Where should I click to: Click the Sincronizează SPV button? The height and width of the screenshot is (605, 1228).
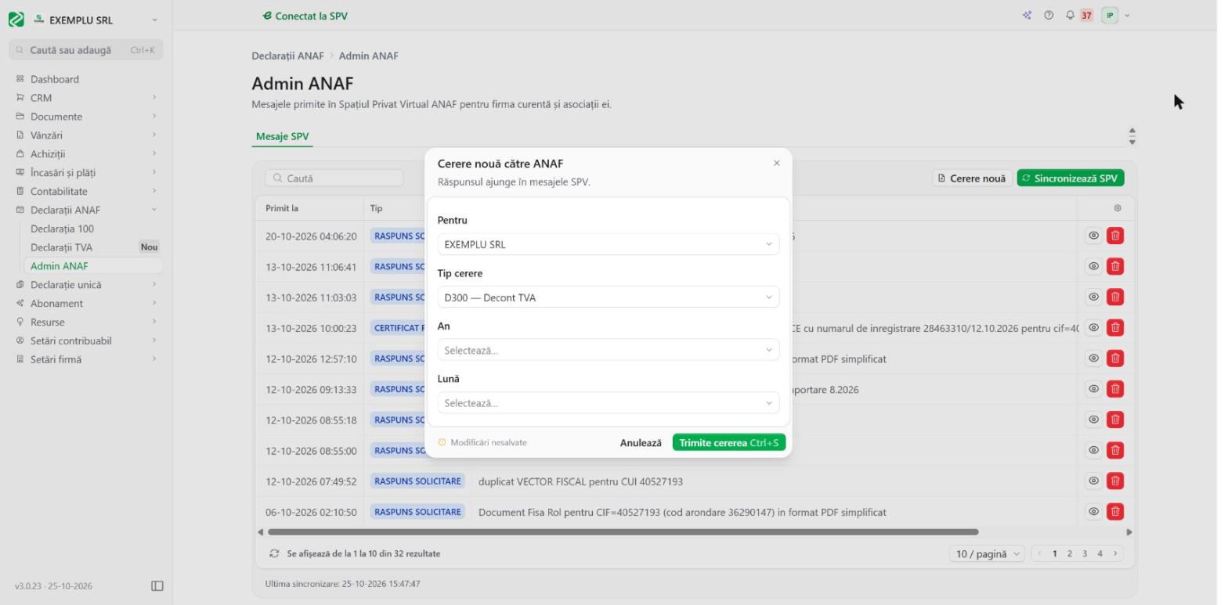click(x=1071, y=178)
